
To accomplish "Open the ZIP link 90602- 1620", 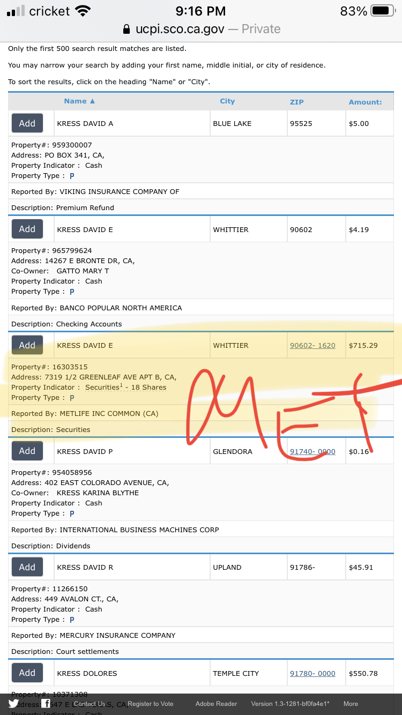I will tap(312, 345).
